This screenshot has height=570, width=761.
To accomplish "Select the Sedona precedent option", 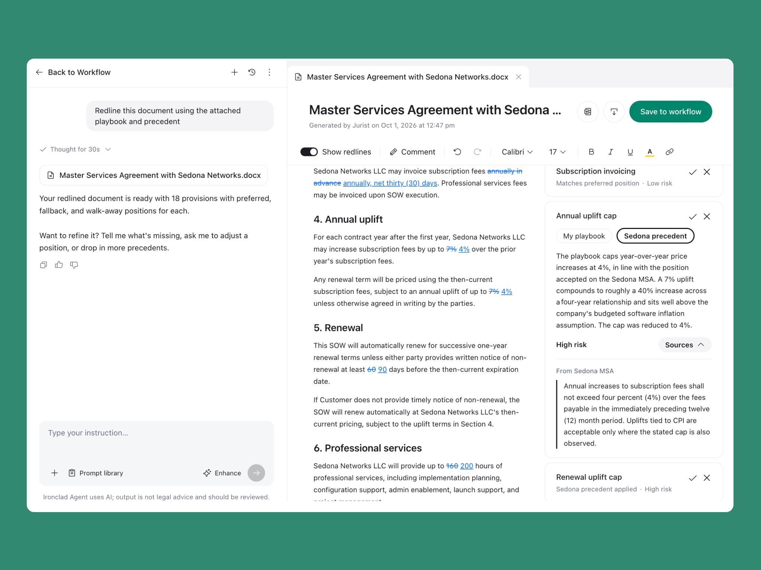I will point(655,236).
